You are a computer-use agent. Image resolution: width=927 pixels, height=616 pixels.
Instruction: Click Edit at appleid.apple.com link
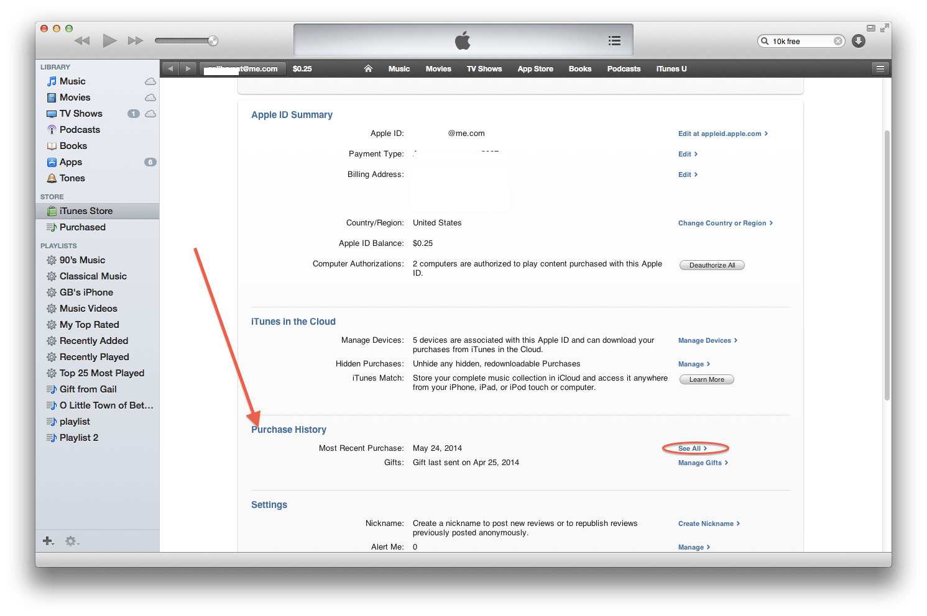(723, 134)
